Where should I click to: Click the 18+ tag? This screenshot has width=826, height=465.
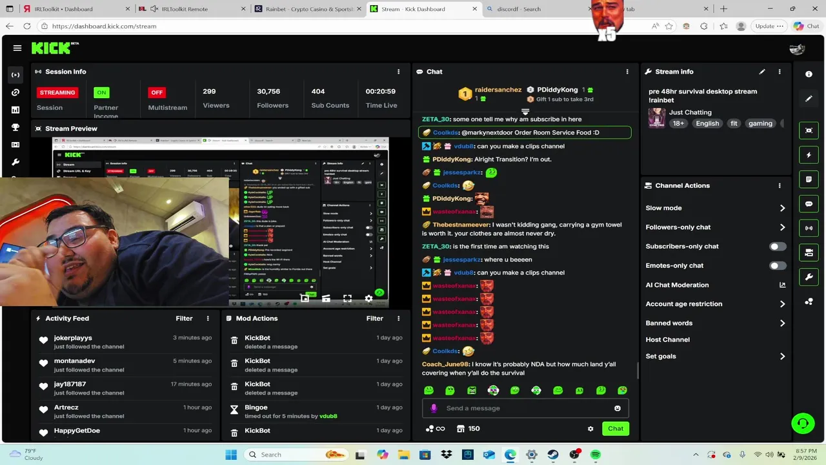click(678, 123)
